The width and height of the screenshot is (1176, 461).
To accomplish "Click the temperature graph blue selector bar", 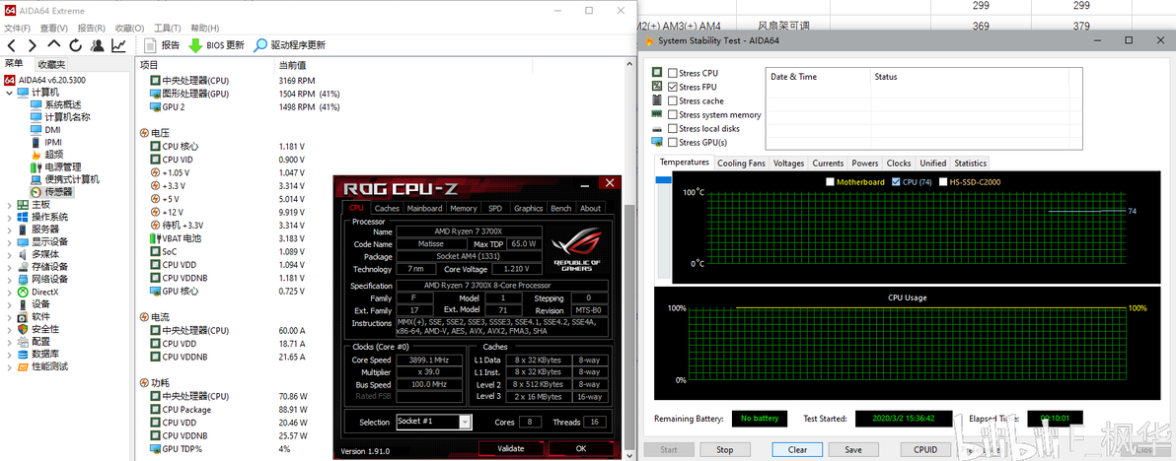I will (663, 180).
